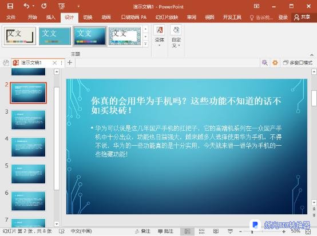Switch to Reading view

[x=216, y=231]
